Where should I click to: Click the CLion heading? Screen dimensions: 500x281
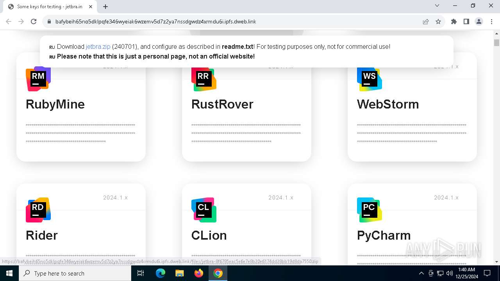tap(209, 235)
